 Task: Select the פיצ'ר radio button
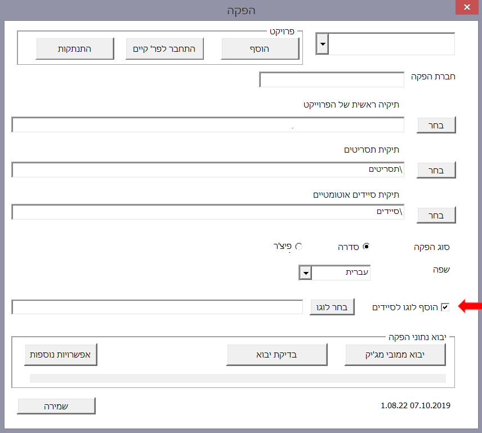[x=299, y=246]
